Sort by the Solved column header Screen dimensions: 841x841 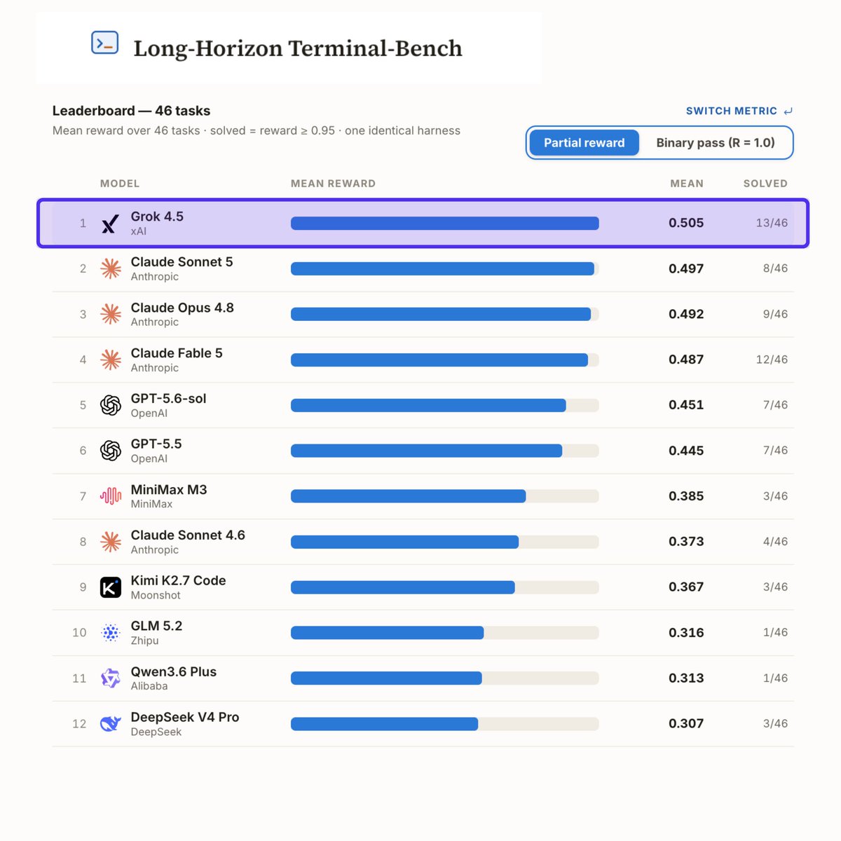tap(765, 184)
